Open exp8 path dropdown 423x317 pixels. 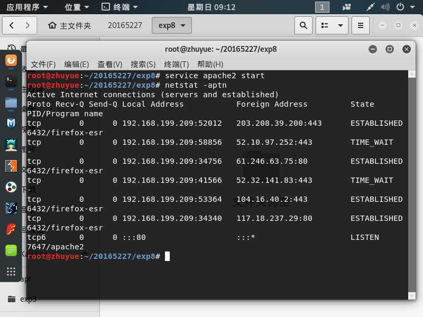click(x=172, y=25)
